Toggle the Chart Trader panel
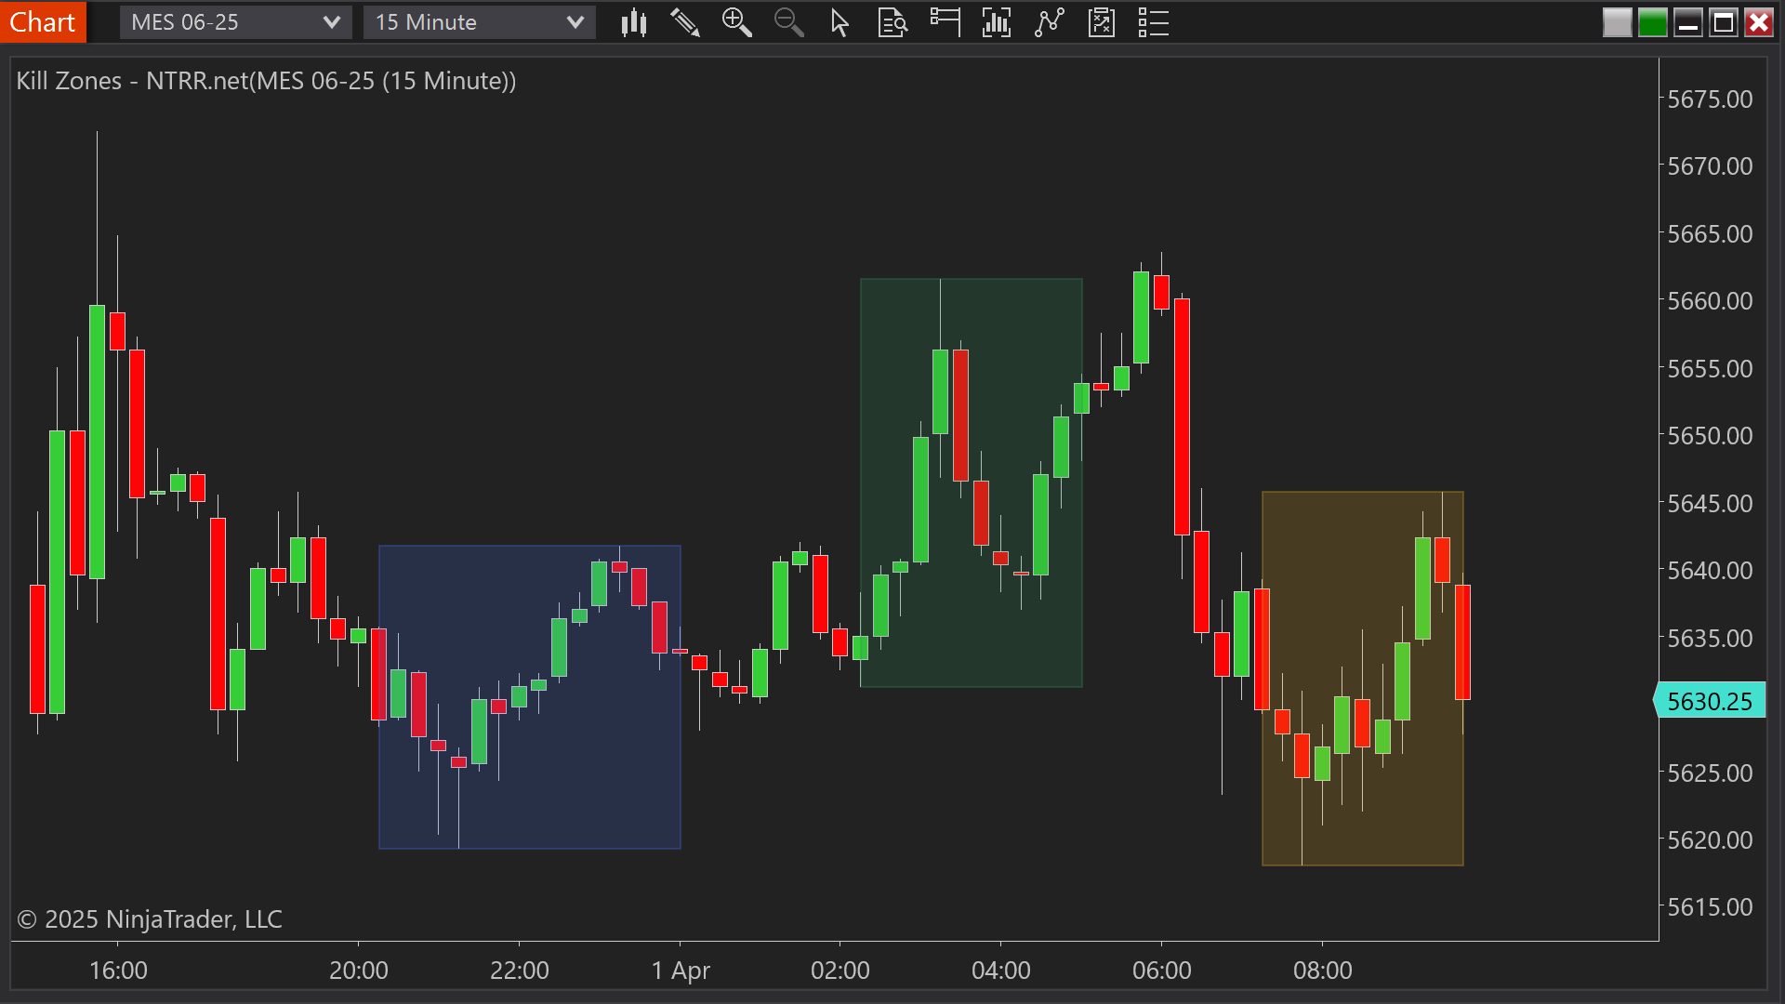The height and width of the screenshot is (1004, 1785). 945,22
